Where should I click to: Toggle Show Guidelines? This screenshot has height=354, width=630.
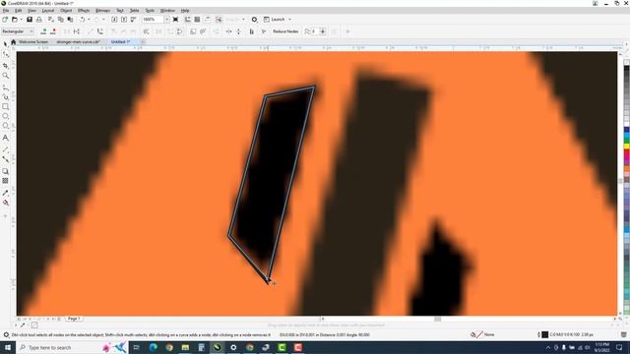click(x=207, y=20)
